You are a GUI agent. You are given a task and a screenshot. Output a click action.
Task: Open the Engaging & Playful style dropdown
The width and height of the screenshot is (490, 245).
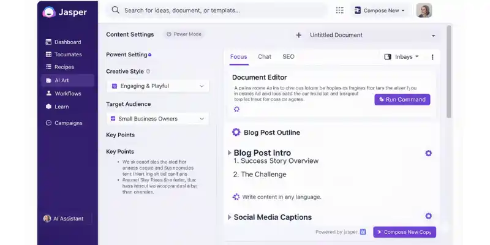pos(158,86)
